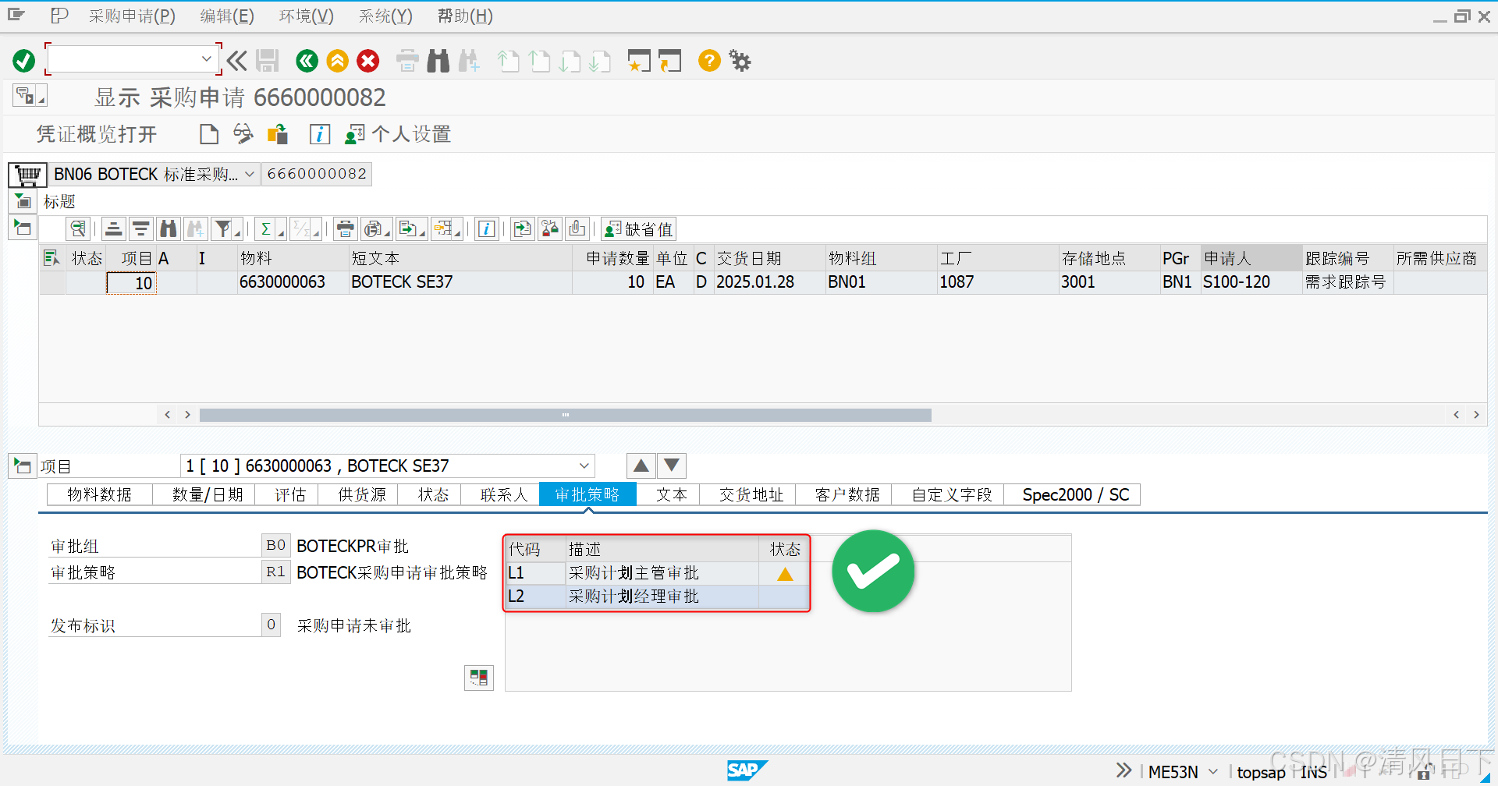Jump to last page with the double-down arrow
The height and width of the screenshot is (786, 1498).
[602, 61]
